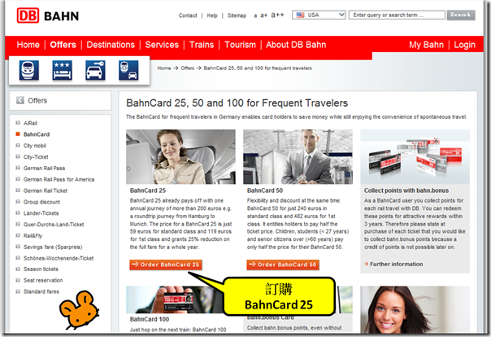This screenshot has height=337, width=491.
Task: Open Länder-Tickets in the sidebar
Action: click(41, 213)
